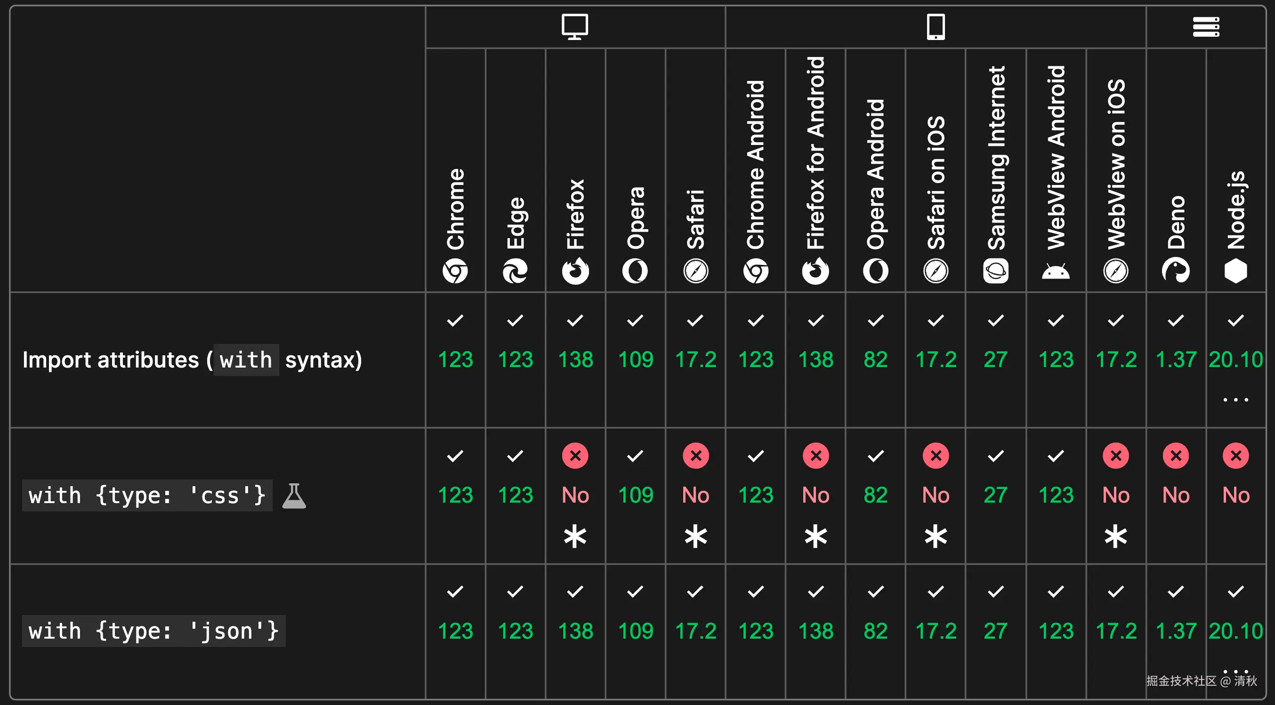1275x705 pixels.
Task: Expand Firefox css asterisk note
Action: coord(575,537)
